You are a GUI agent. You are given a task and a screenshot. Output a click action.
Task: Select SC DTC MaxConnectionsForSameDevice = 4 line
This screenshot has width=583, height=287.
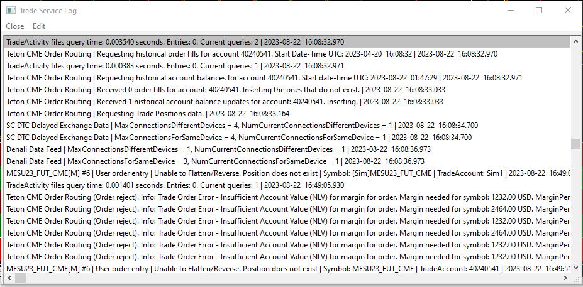(x=287, y=138)
